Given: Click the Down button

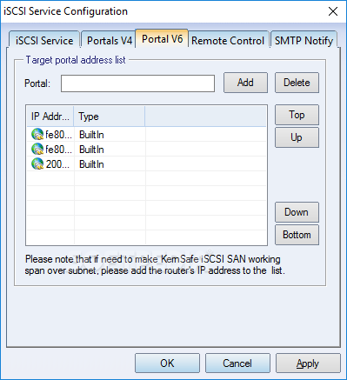Looking at the screenshot, I should (297, 212).
